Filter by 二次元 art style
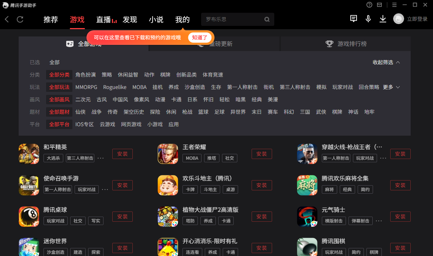 click(x=83, y=99)
